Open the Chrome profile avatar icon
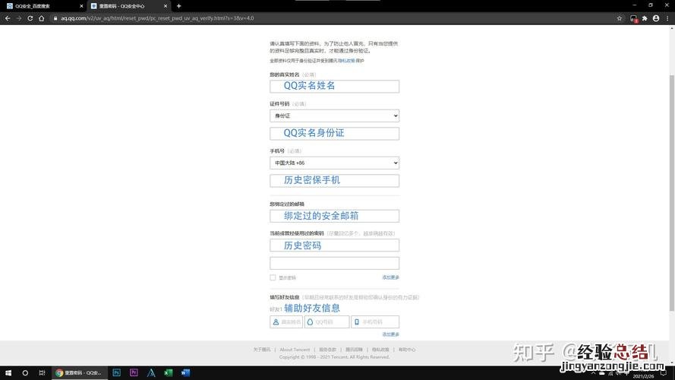Screen dimensions: 675x380 (656, 18)
